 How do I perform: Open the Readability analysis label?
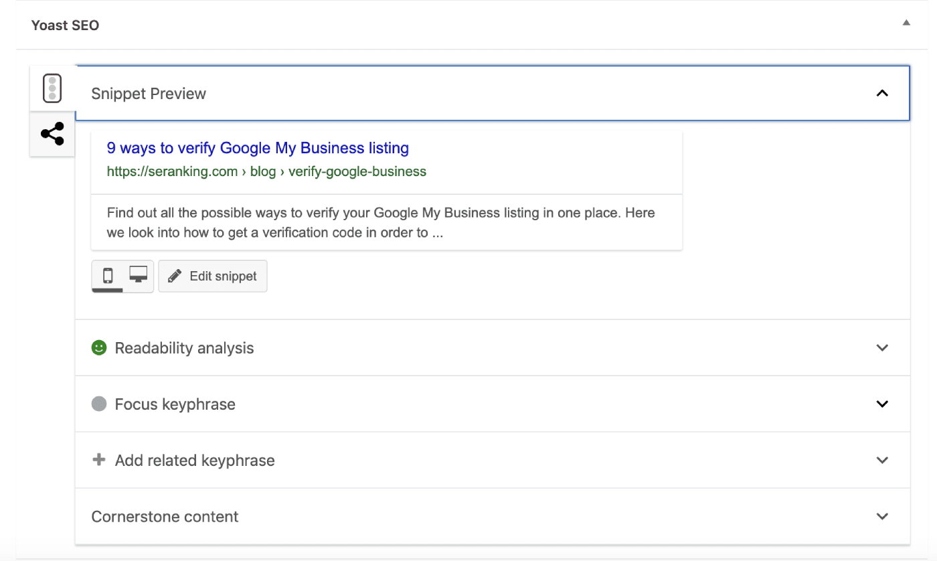(184, 348)
